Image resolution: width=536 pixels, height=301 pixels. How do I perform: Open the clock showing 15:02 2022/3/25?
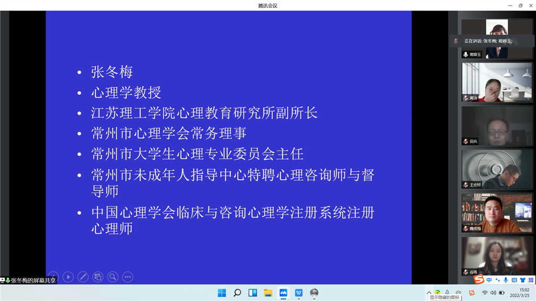[520, 293]
